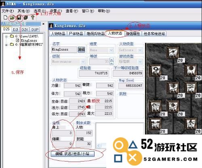Click the 下一等级经验值 field
The image size is (202, 168).
point(128,73)
